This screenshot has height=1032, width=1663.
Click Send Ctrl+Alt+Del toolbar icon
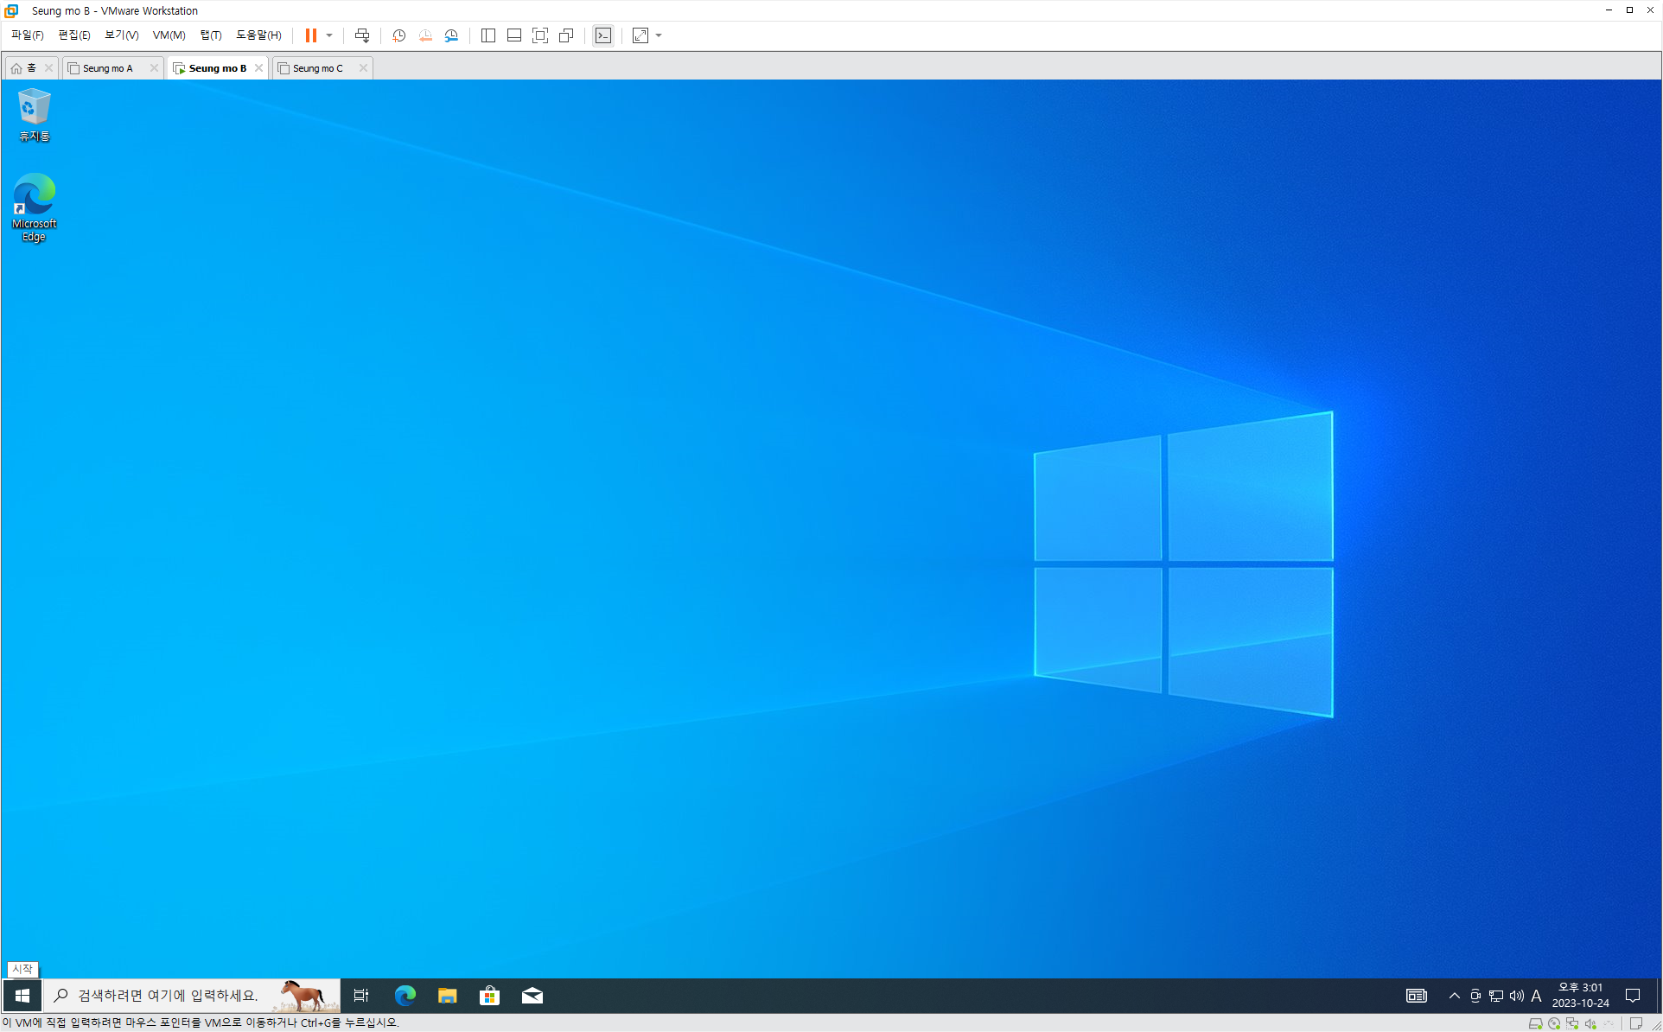(x=362, y=35)
